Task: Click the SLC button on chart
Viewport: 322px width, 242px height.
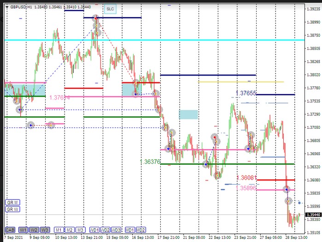Action: click(x=110, y=9)
